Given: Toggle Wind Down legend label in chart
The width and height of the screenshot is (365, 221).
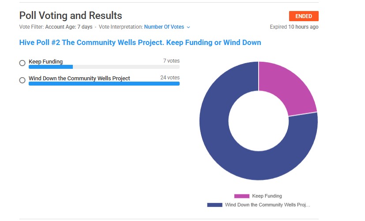Looking at the screenshot, I should coord(267,205).
